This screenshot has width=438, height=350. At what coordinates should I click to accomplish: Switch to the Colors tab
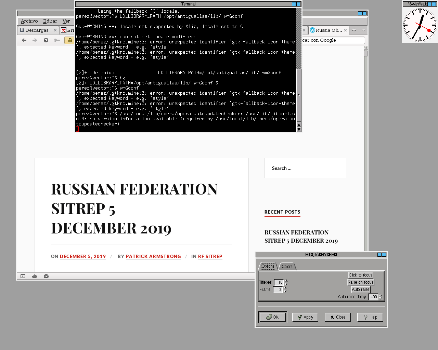point(287,267)
